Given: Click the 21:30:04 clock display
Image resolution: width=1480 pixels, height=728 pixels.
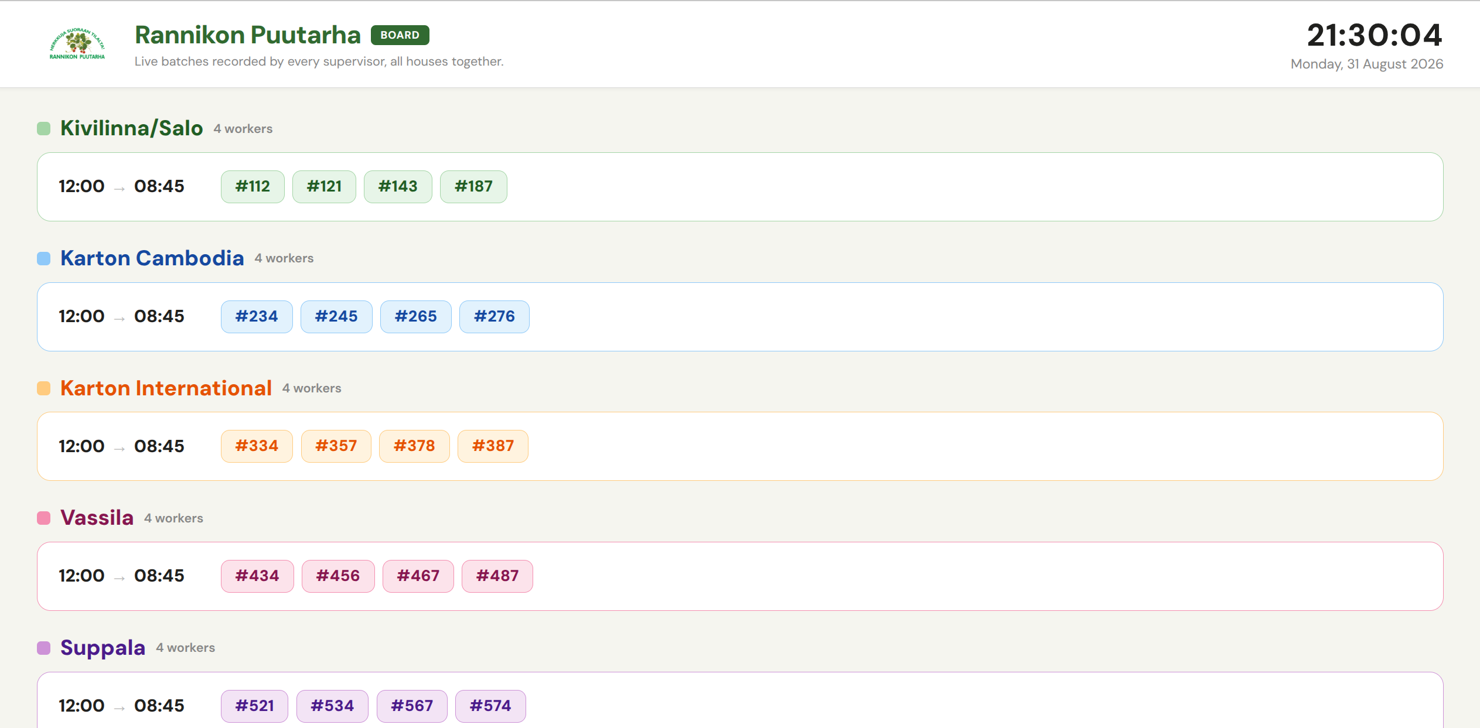Looking at the screenshot, I should pos(1375,35).
